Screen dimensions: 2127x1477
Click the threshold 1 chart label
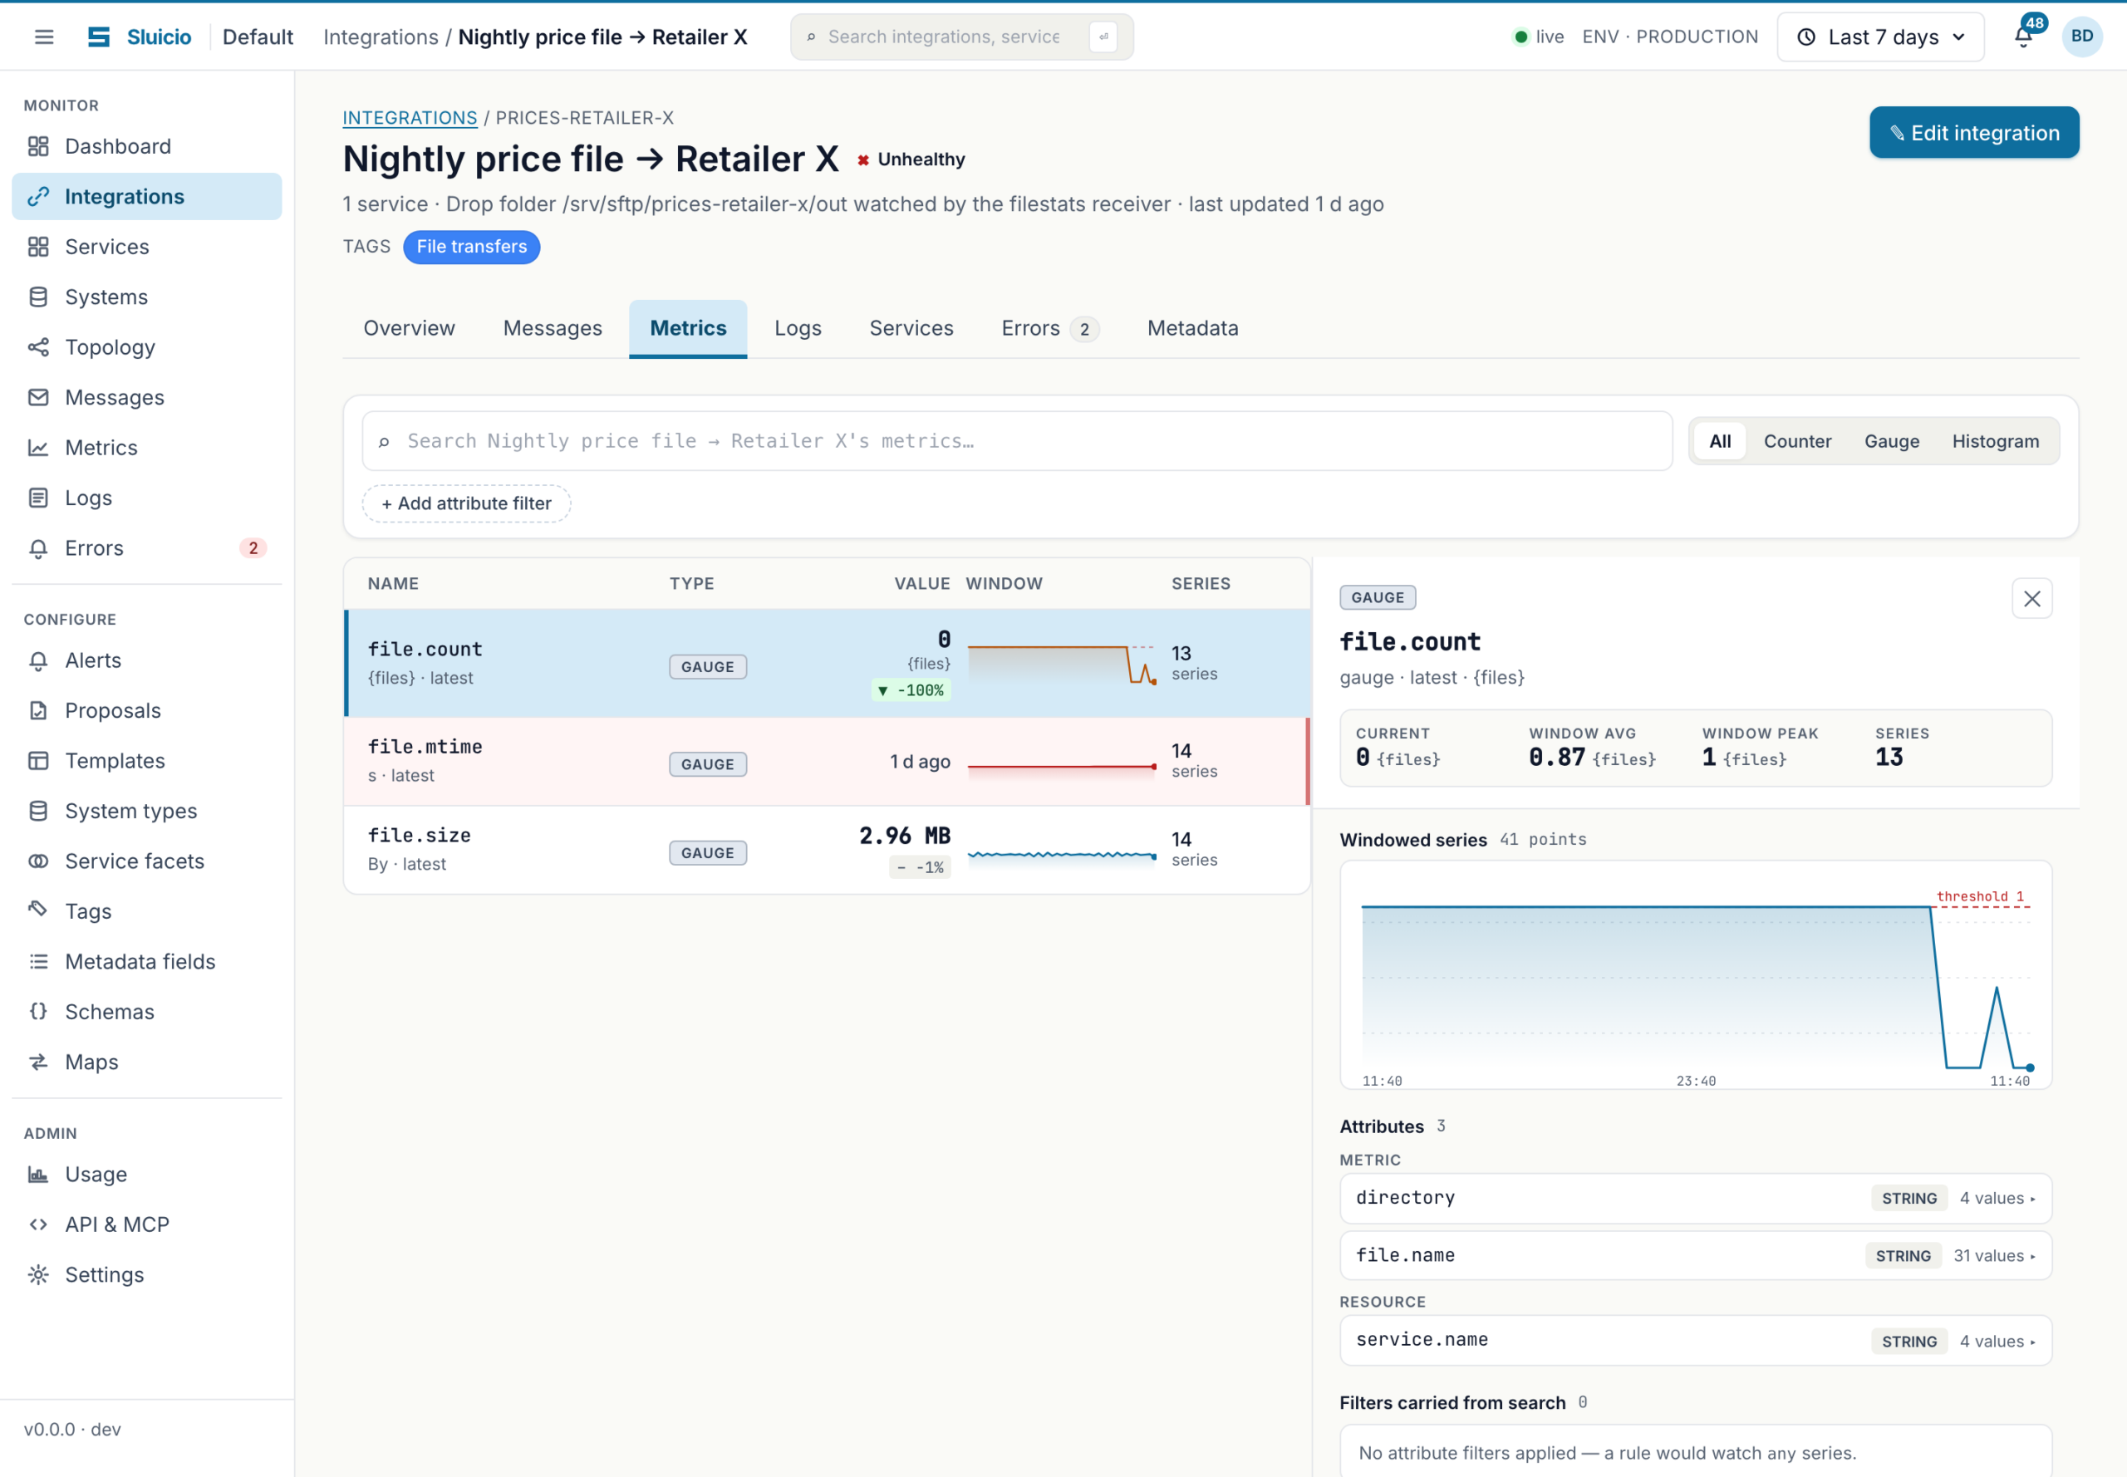(1981, 896)
